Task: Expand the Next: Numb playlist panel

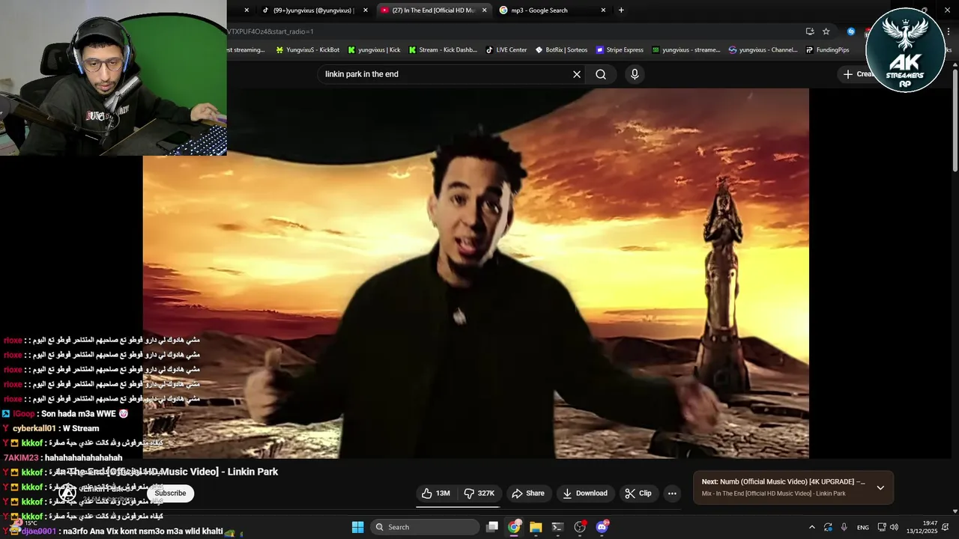Action: click(880, 487)
